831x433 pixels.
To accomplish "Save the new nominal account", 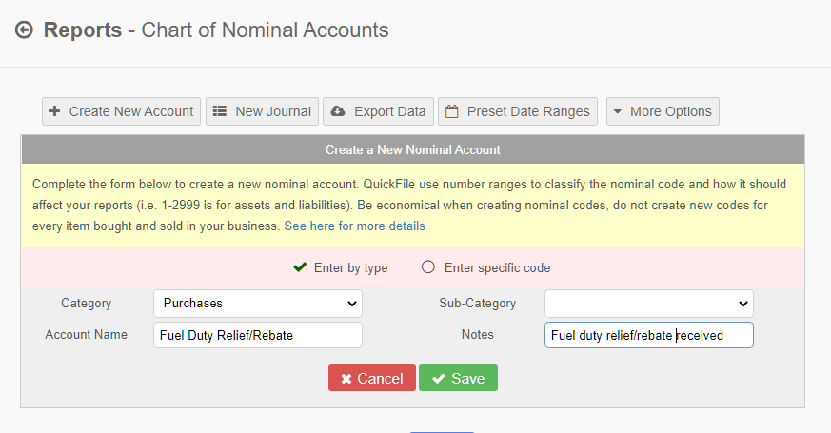I will pyautogui.click(x=459, y=378).
